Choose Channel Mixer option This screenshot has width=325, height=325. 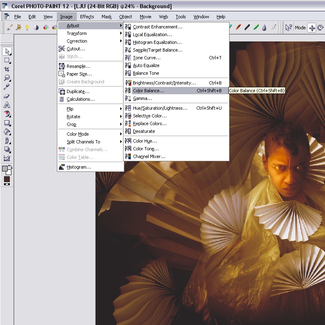(176, 156)
